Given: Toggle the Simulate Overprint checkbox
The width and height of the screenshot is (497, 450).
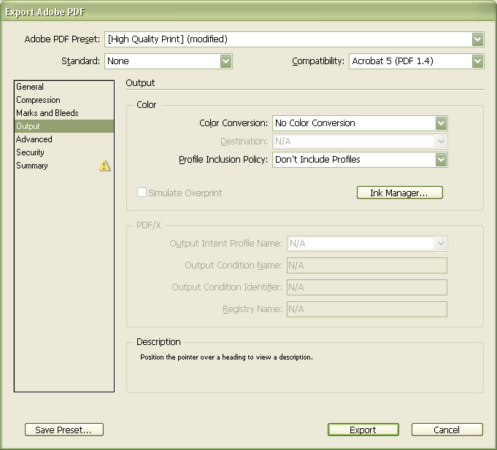Looking at the screenshot, I should tap(142, 193).
